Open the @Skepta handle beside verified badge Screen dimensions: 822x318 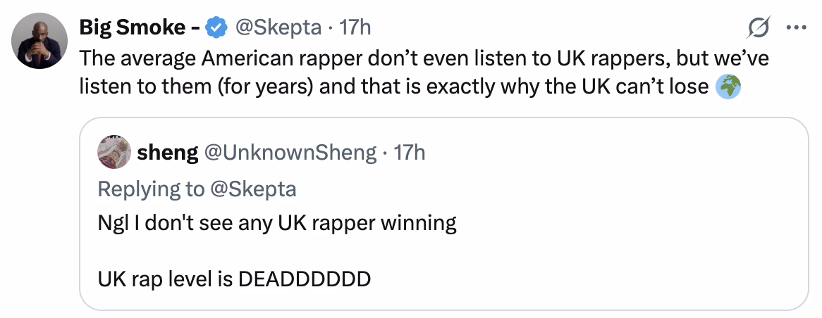click(x=276, y=28)
